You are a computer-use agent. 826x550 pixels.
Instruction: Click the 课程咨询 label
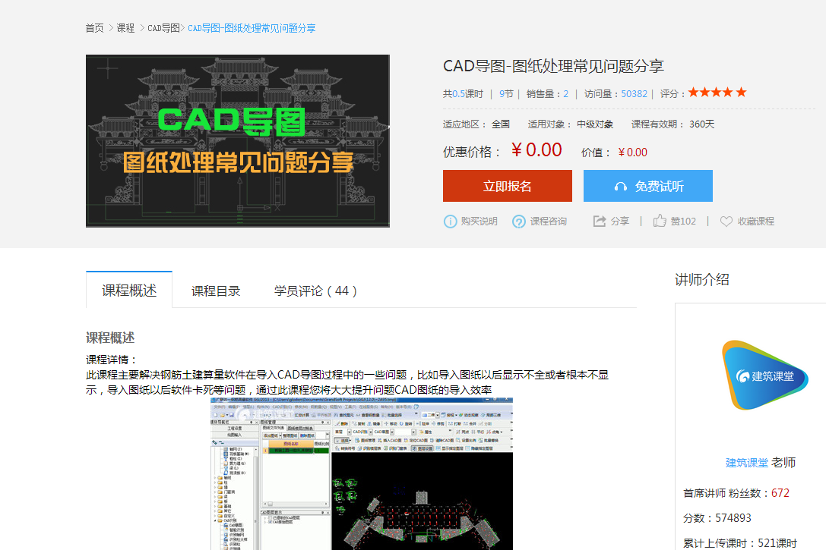coord(549,222)
